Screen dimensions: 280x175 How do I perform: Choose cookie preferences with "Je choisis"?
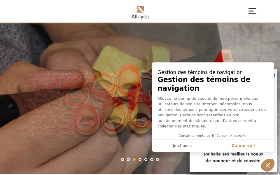pos(182,146)
